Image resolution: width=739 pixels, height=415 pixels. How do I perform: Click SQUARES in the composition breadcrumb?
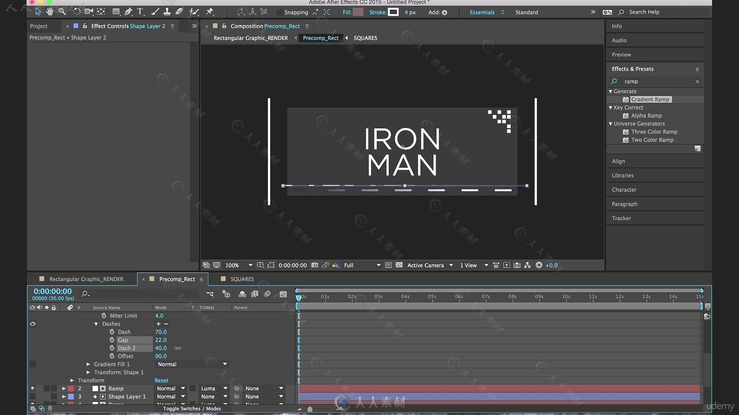pyautogui.click(x=365, y=38)
